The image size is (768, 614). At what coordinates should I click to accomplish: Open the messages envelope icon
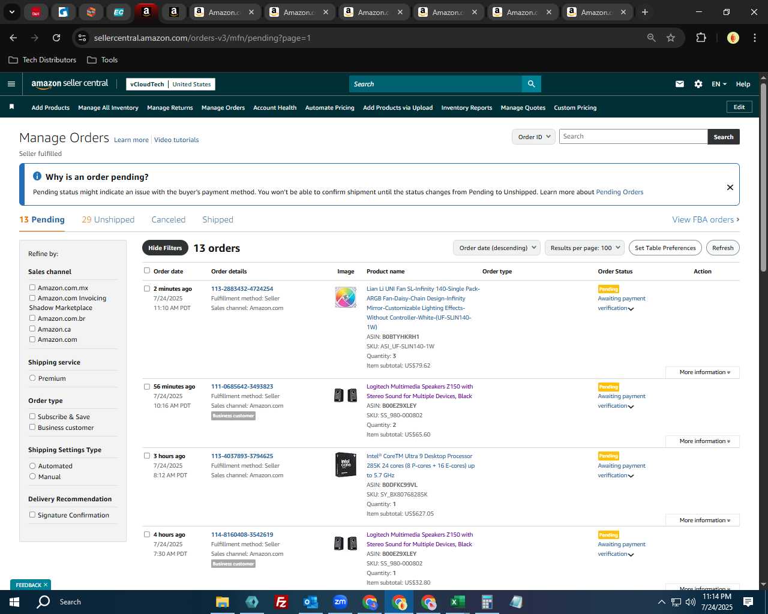tap(680, 84)
